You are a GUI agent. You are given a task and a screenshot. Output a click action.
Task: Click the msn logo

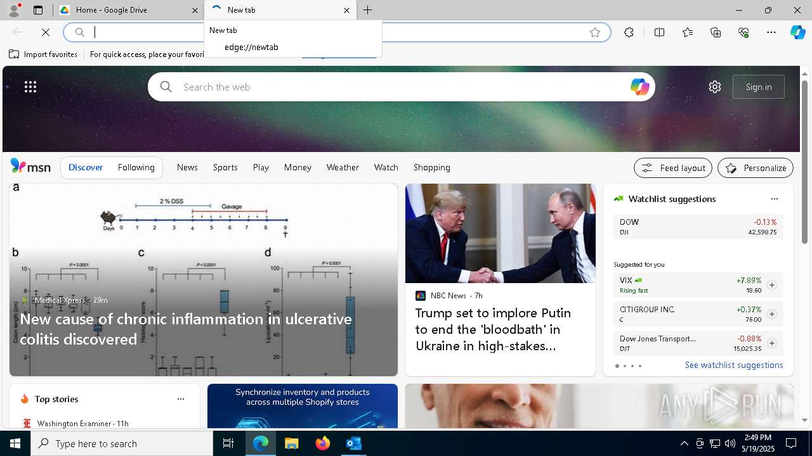click(x=30, y=167)
